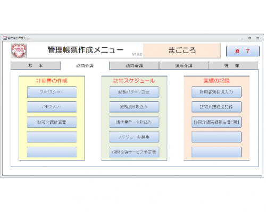Open the 訪問看護 tab
This screenshot has width=266, height=212.
point(134,66)
